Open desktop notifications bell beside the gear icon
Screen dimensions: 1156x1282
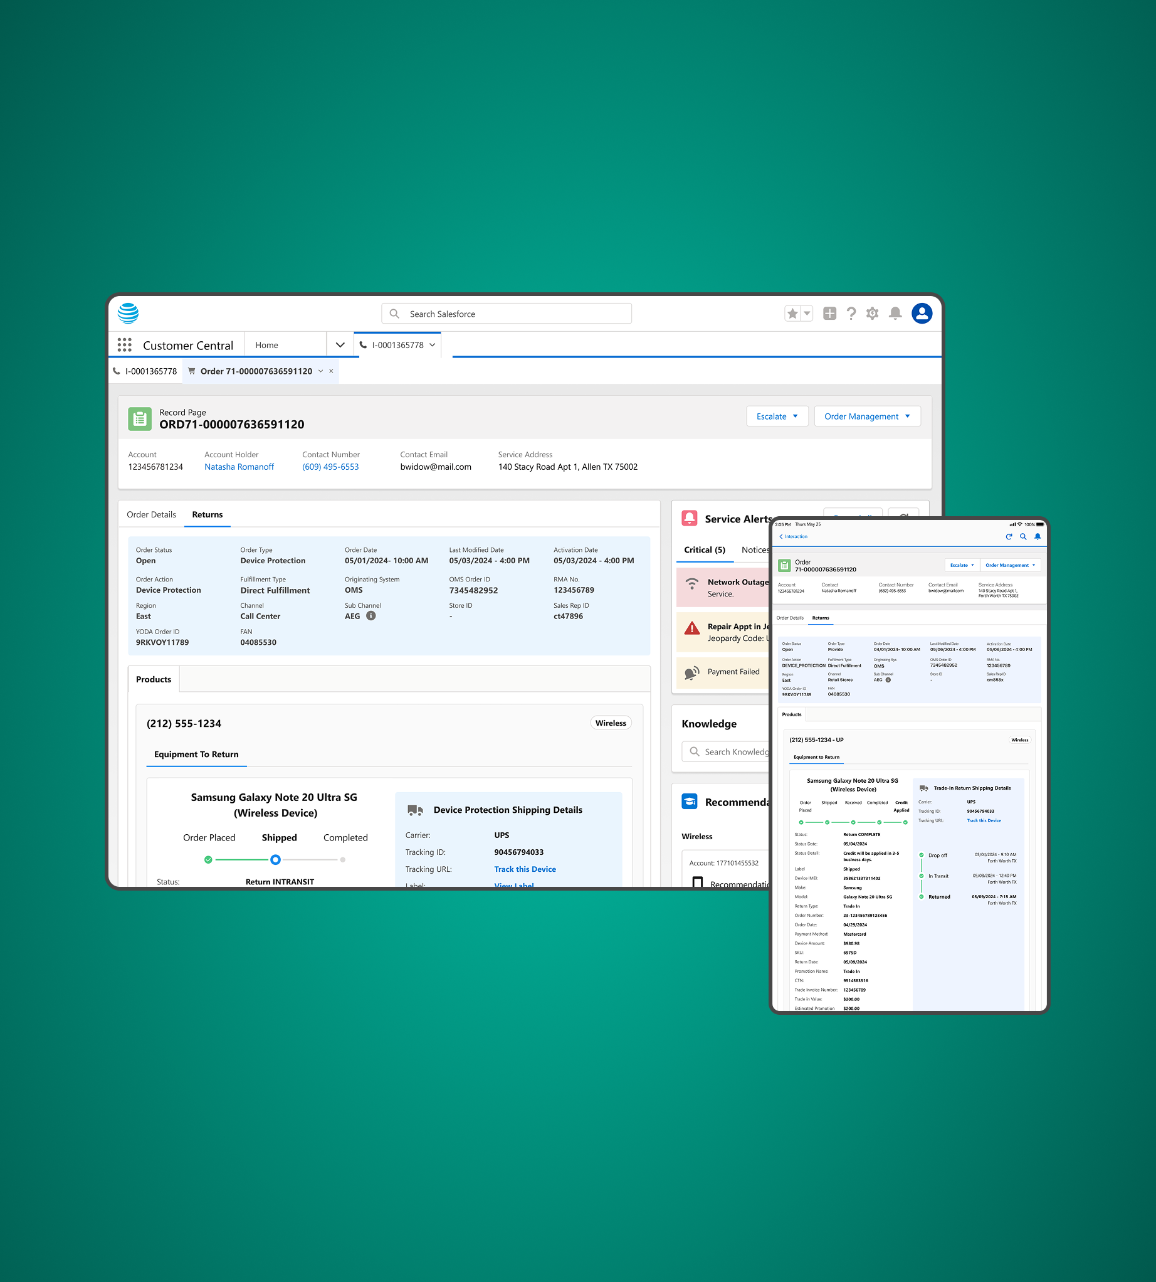point(895,314)
